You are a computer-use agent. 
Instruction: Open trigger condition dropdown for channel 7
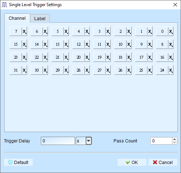24,31
